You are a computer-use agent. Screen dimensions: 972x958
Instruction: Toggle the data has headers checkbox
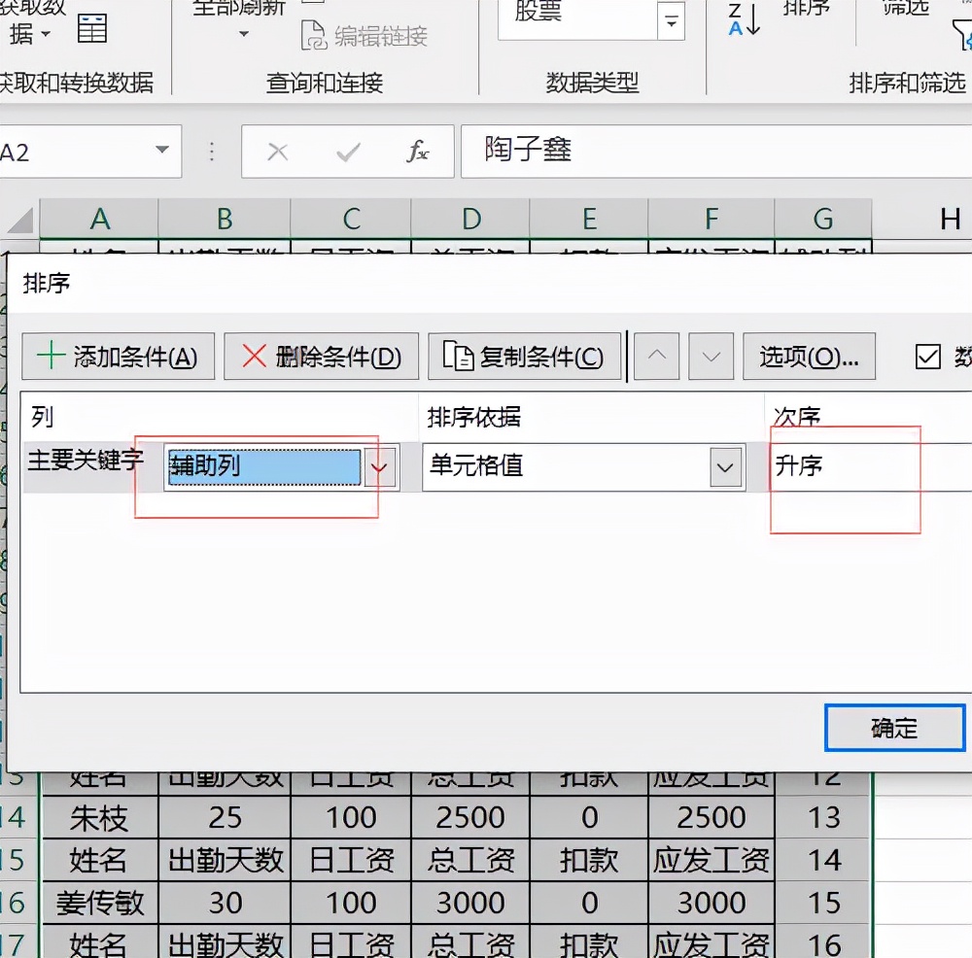click(928, 357)
